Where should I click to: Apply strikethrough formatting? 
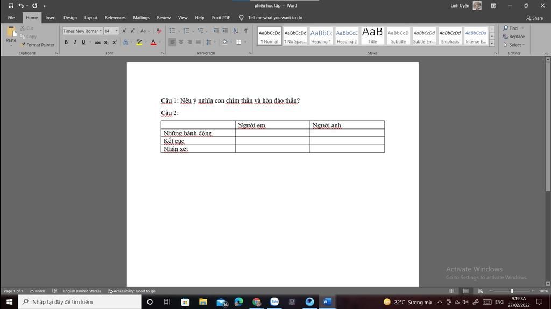point(97,42)
